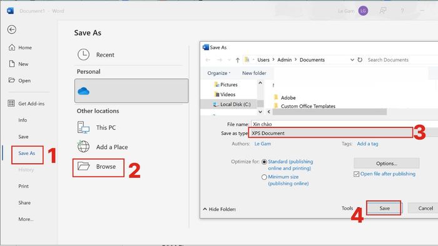Select Print in the backstage menu
Screen dimensions: 438x246
point(24,186)
